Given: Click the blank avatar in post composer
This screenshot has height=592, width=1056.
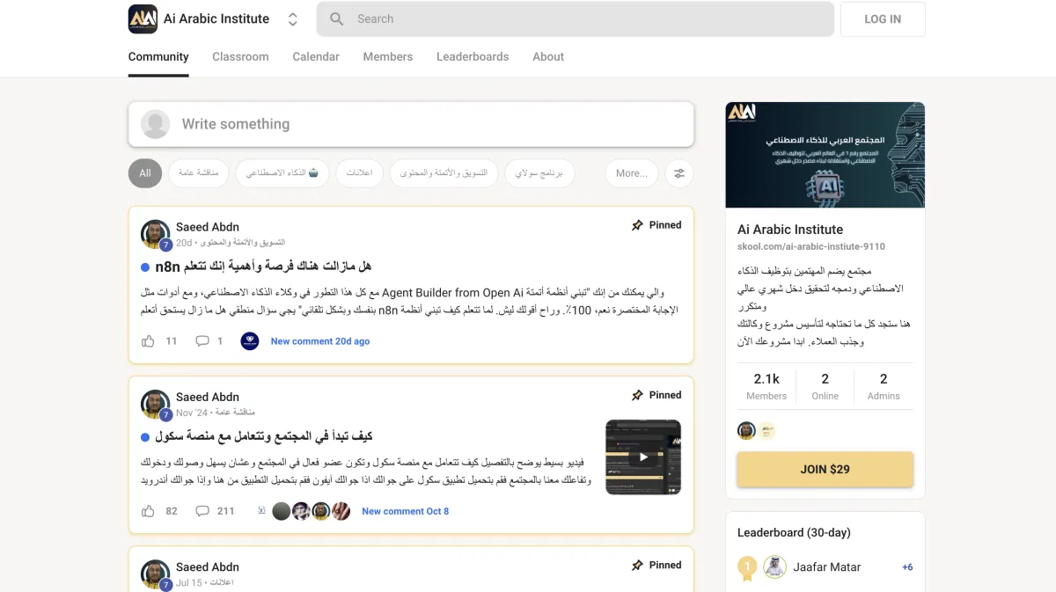Looking at the screenshot, I should click(156, 124).
